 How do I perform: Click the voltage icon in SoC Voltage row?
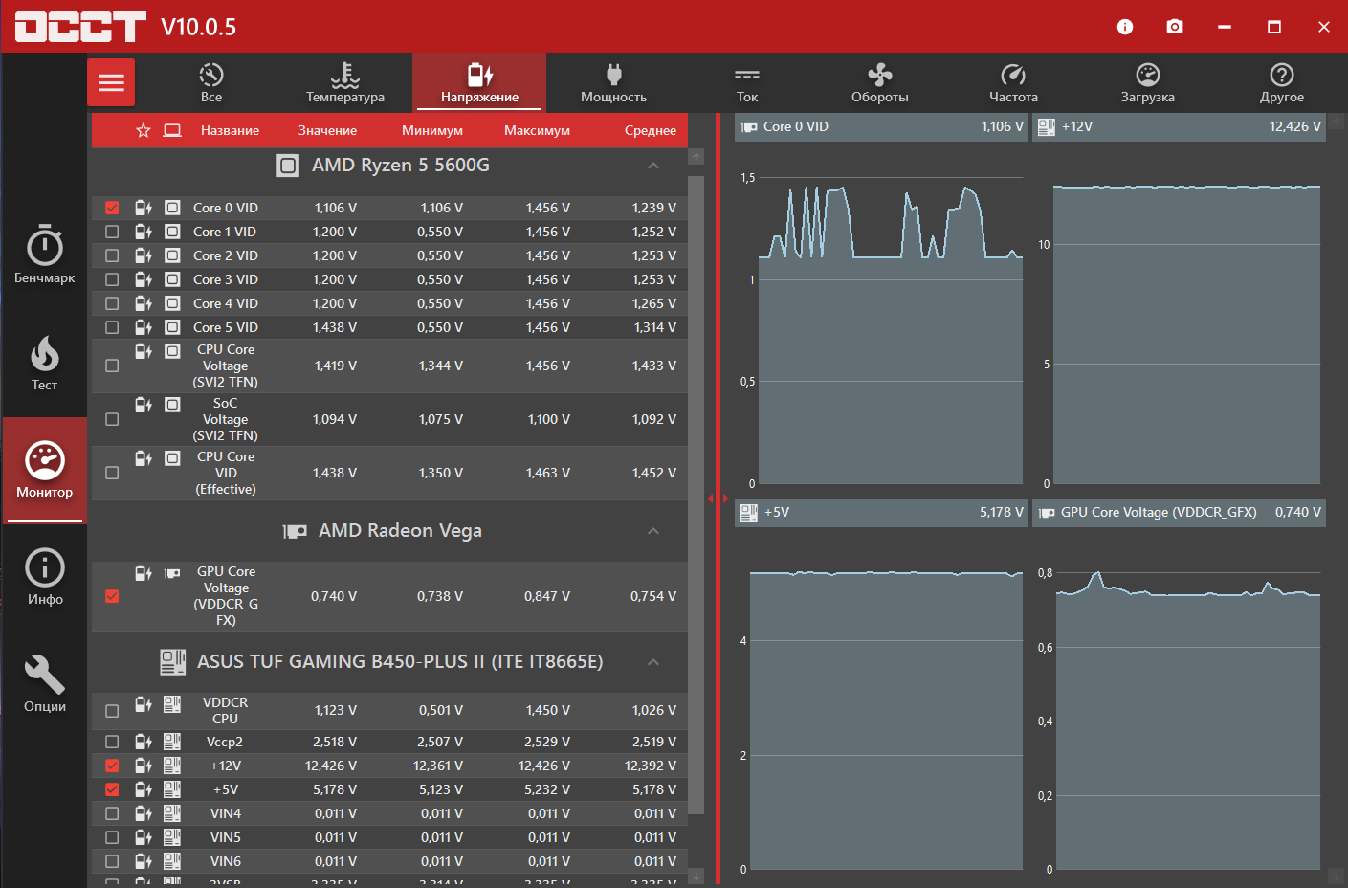(x=144, y=405)
